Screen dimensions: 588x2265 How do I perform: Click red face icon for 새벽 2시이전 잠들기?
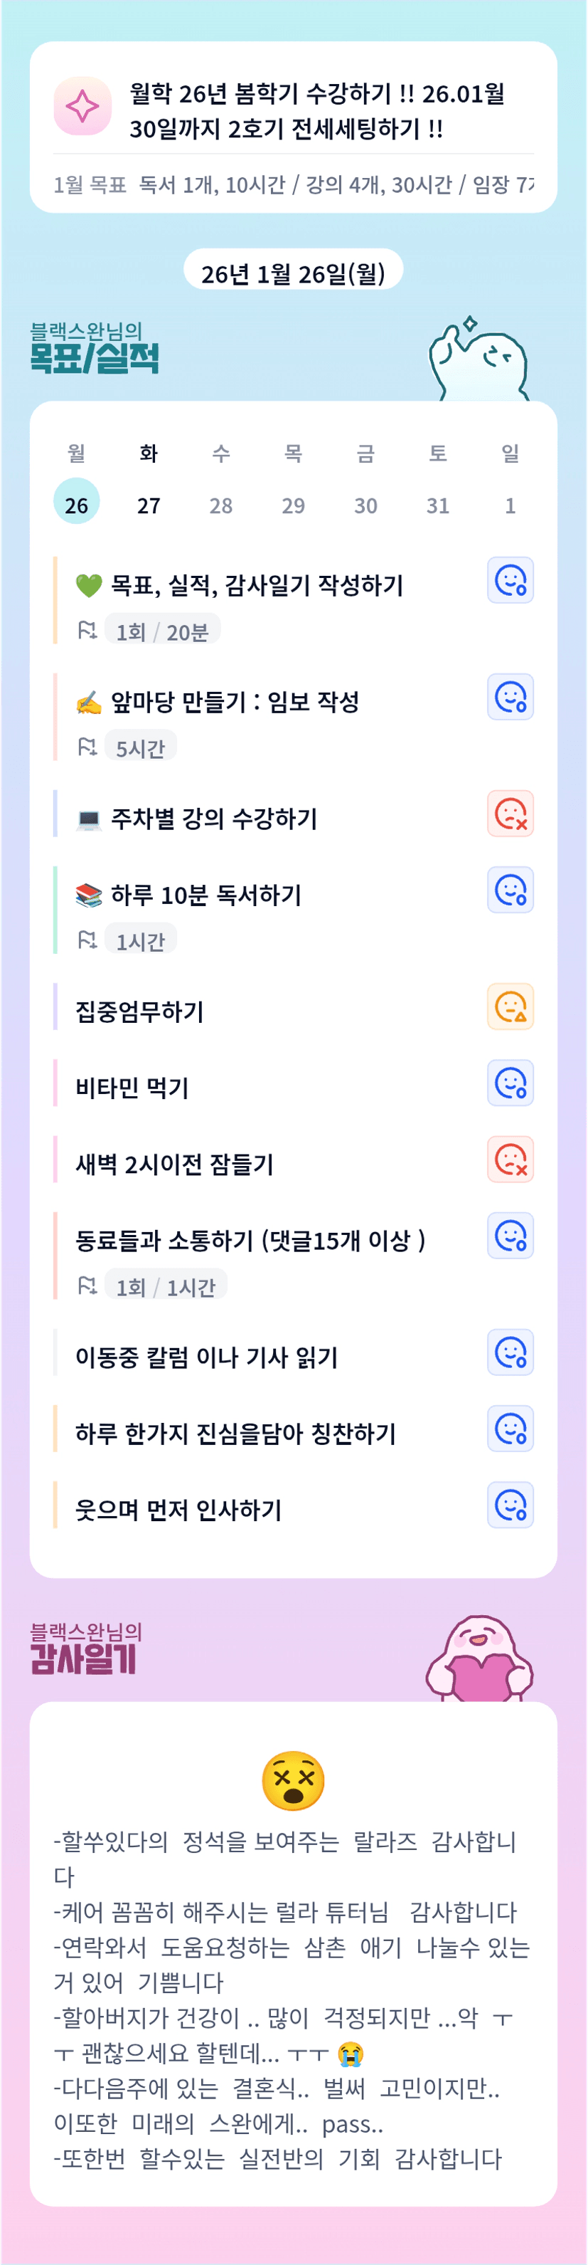(x=510, y=1160)
